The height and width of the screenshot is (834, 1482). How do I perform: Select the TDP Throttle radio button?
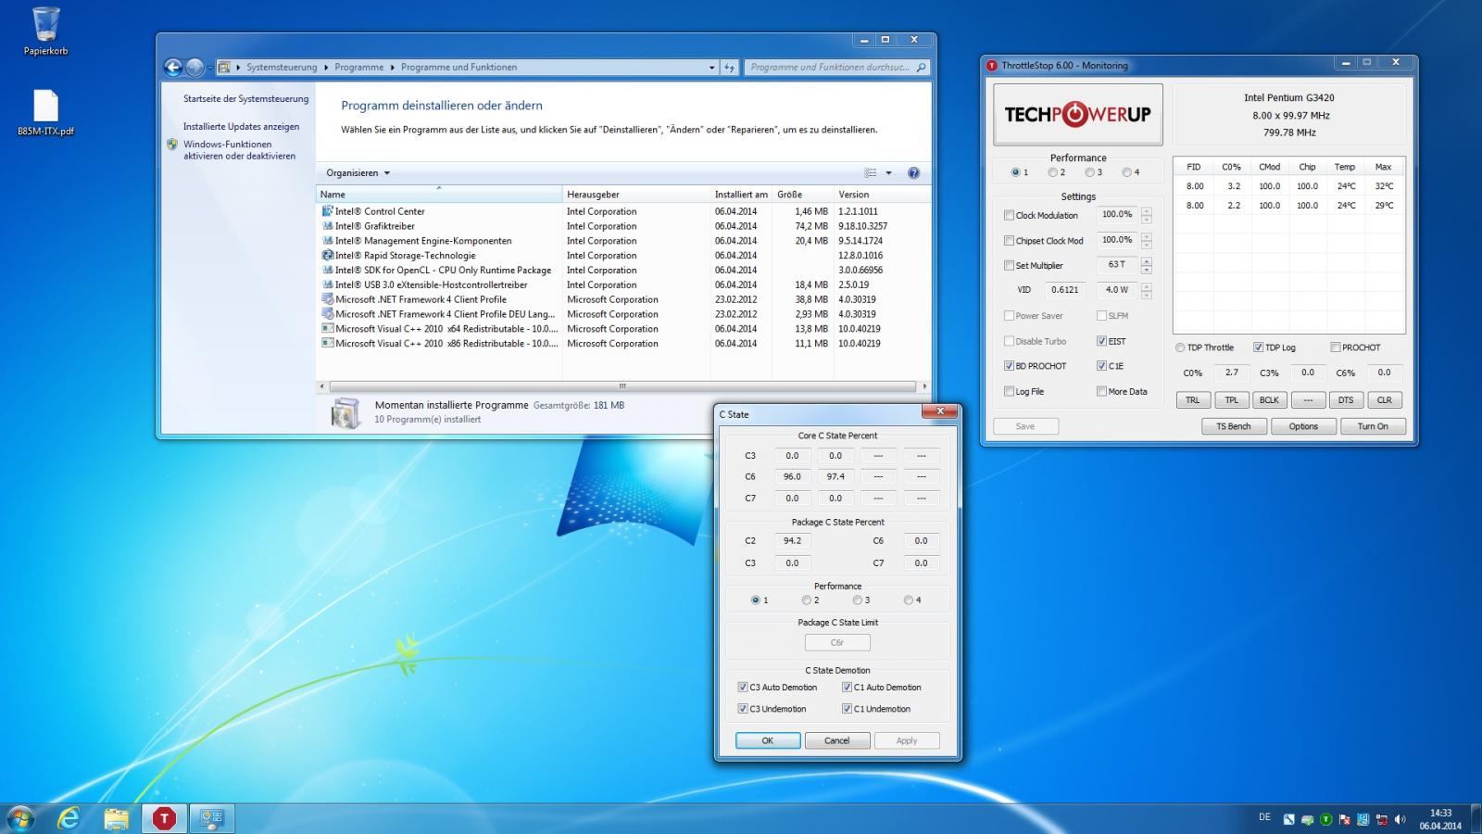tap(1180, 347)
